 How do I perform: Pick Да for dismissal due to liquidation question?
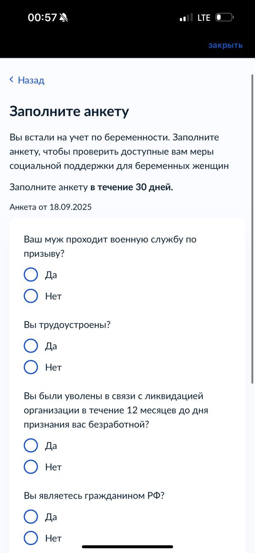(31, 445)
